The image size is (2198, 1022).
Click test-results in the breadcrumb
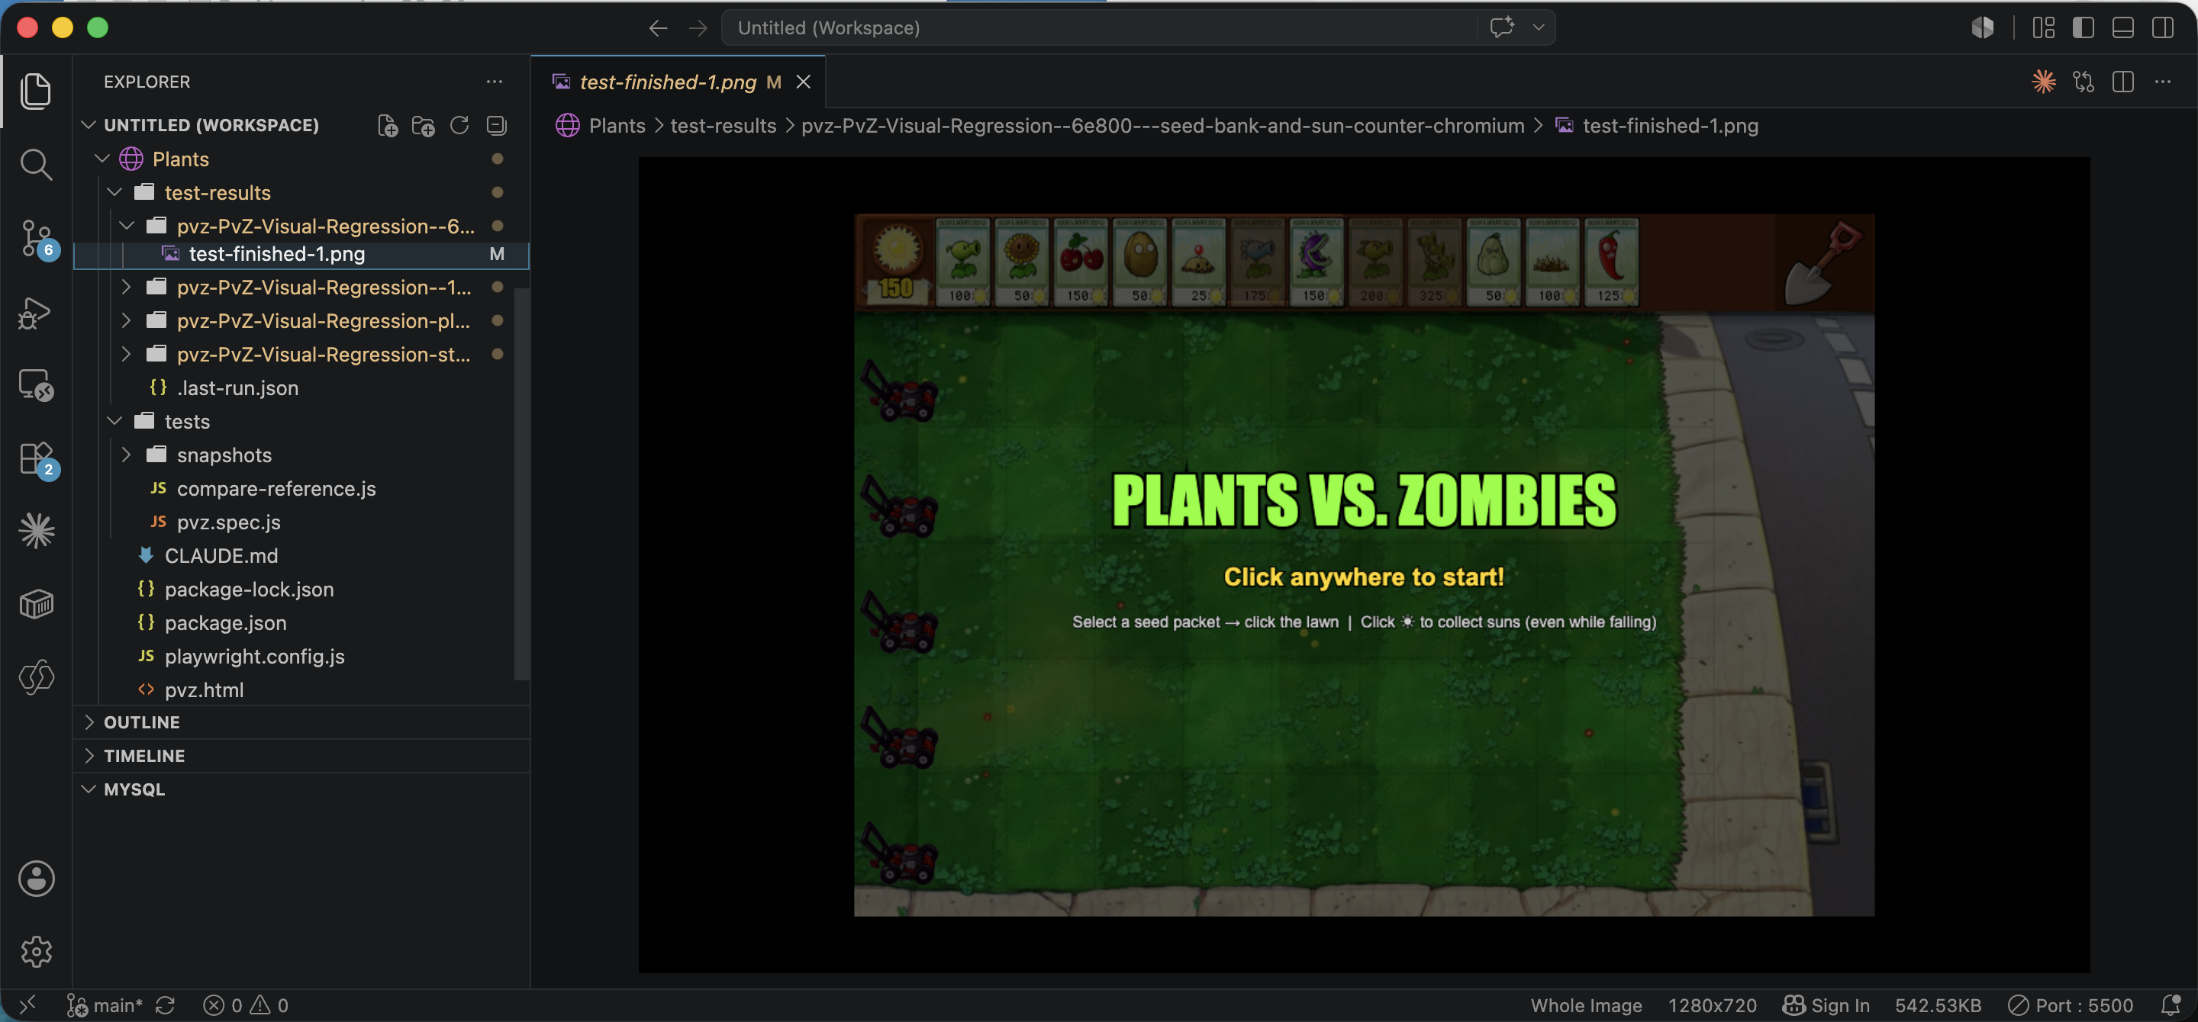pos(723,126)
